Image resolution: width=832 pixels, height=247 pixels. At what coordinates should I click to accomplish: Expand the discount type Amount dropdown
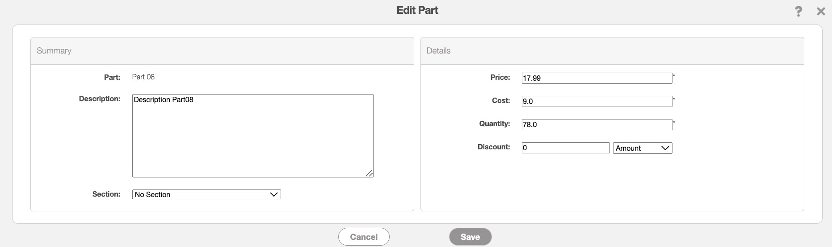click(x=643, y=148)
